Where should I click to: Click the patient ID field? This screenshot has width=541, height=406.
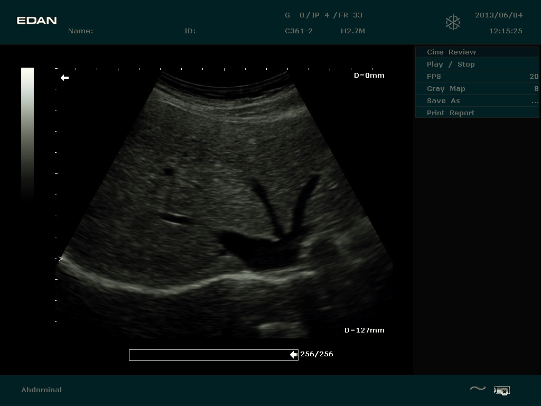tap(190, 31)
